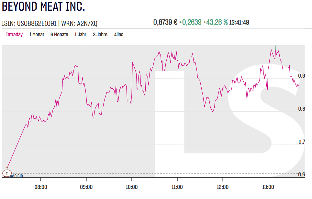Click the 08:00 time axis label
This screenshot has width=312, height=199.
(41, 187)
